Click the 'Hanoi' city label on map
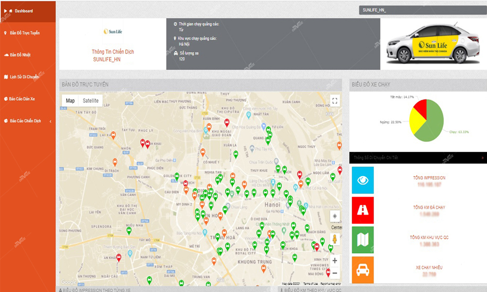Image resolution: width=487 pixels, height=292 pixels. [x=272, y=205]
